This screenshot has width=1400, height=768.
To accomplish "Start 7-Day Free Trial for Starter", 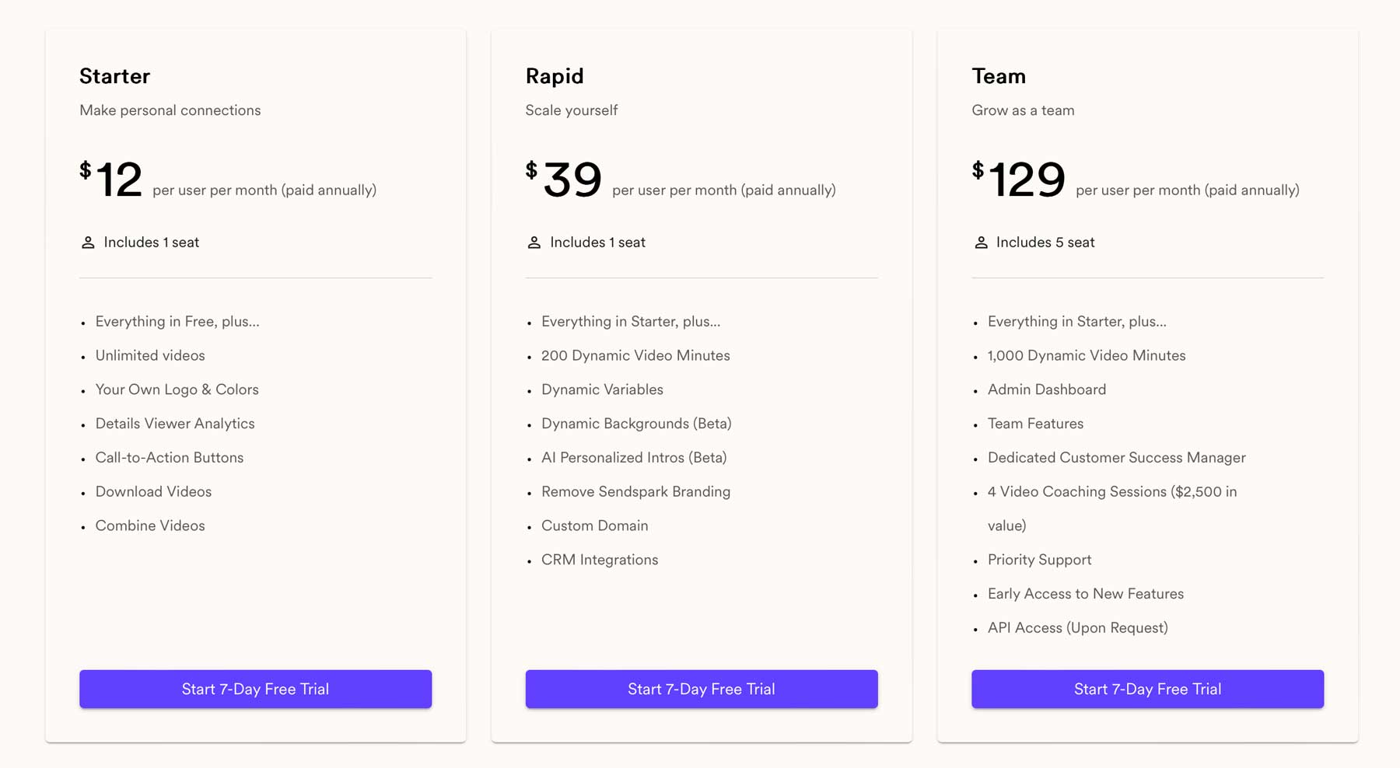I will coord(255,689).
